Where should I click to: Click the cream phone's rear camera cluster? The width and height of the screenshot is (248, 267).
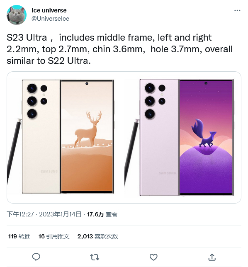point(37,101)
